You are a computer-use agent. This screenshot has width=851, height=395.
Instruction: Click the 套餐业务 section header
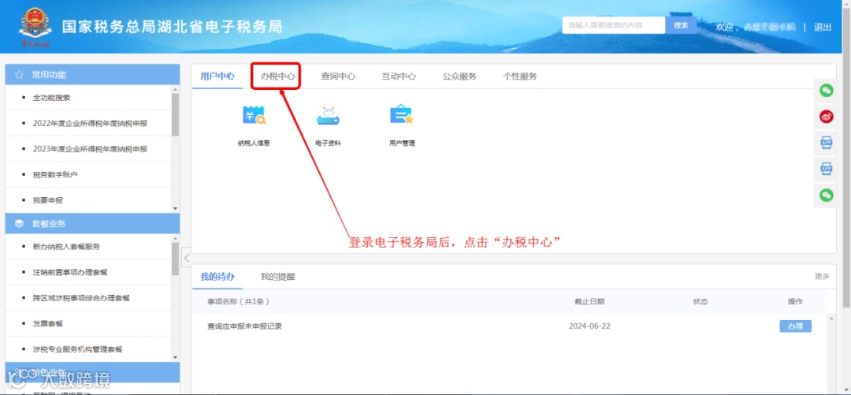[92, 224]
